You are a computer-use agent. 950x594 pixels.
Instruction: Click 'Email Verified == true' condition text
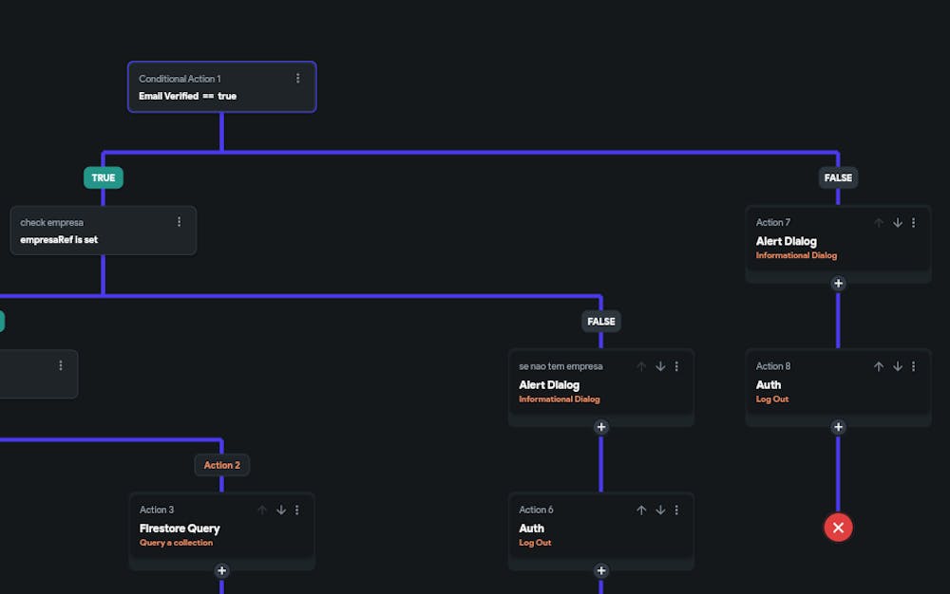pyautogui.click(x=187, y=96)
